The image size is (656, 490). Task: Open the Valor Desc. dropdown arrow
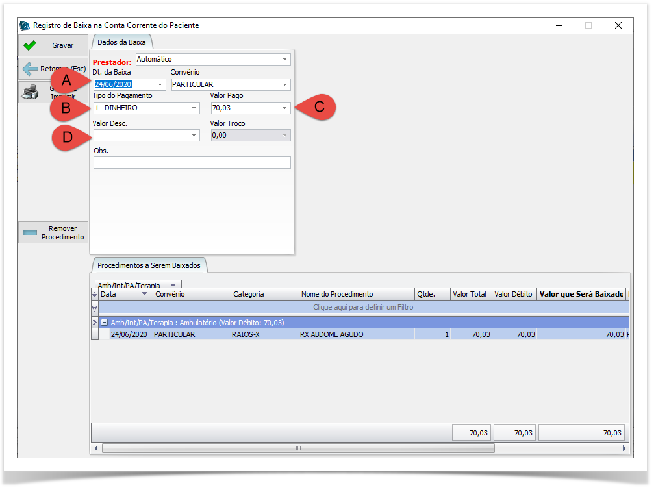click(194, 136)
